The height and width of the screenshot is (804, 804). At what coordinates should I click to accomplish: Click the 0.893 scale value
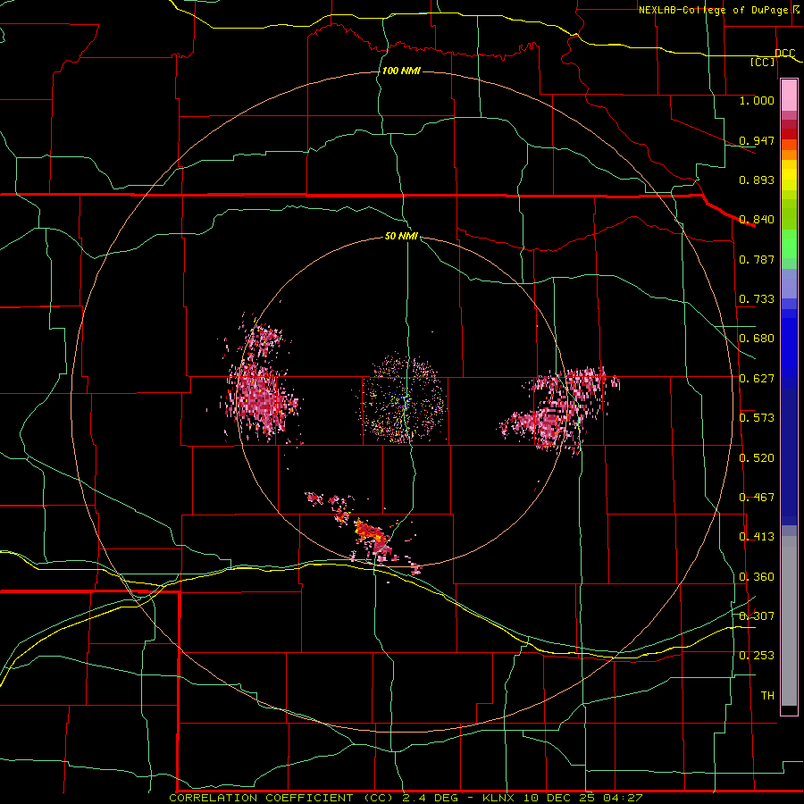pyautogui.click(x=757, y=180)
